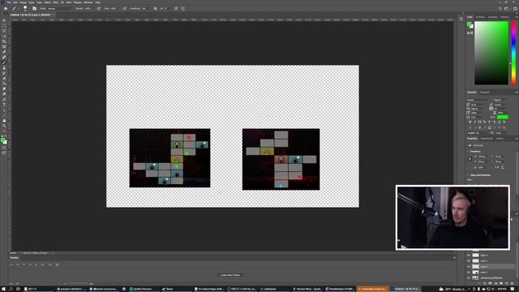Image resolution: width=519 pixels, height=292 pixels.
Task: Open the Image menu
Action: pyautogui.click(x=23, y=2)
